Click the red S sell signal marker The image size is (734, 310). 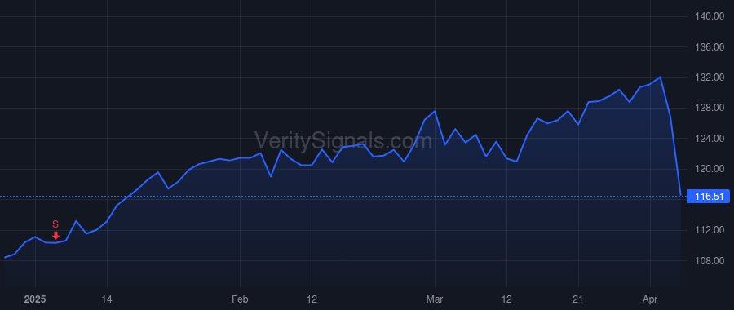[55, 230]
